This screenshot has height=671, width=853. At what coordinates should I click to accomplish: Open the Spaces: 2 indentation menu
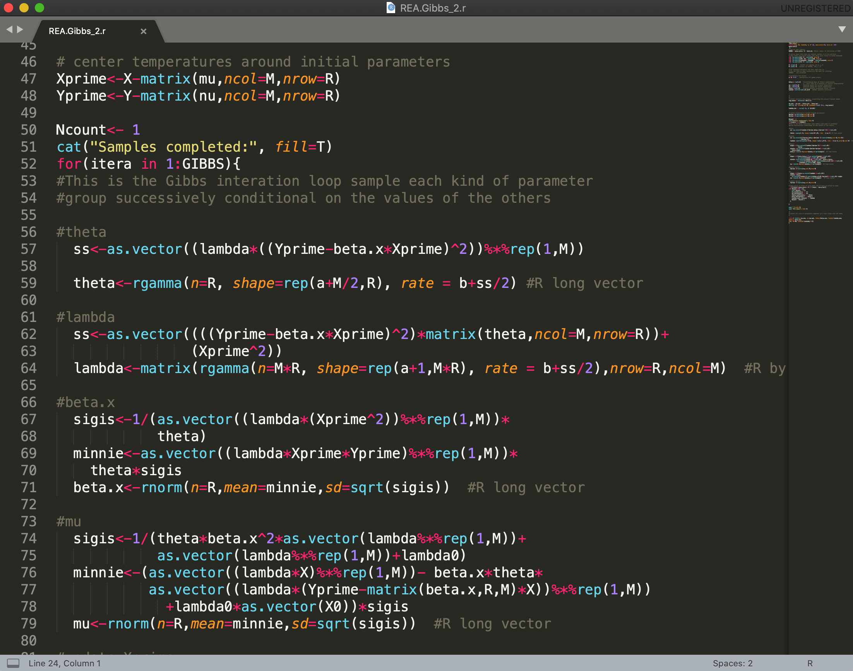click(732, 663)
